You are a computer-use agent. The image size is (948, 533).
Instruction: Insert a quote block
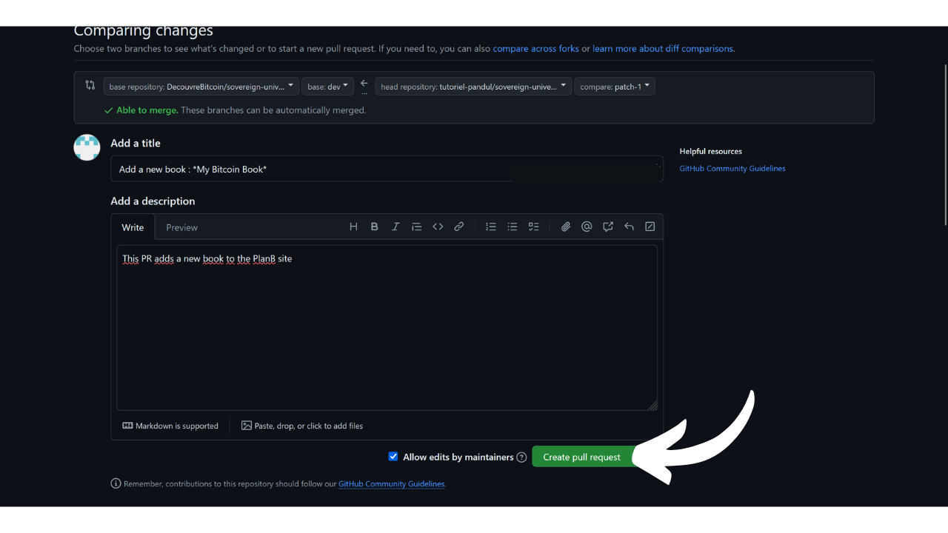pyautogui.click(x=416, y=227)
